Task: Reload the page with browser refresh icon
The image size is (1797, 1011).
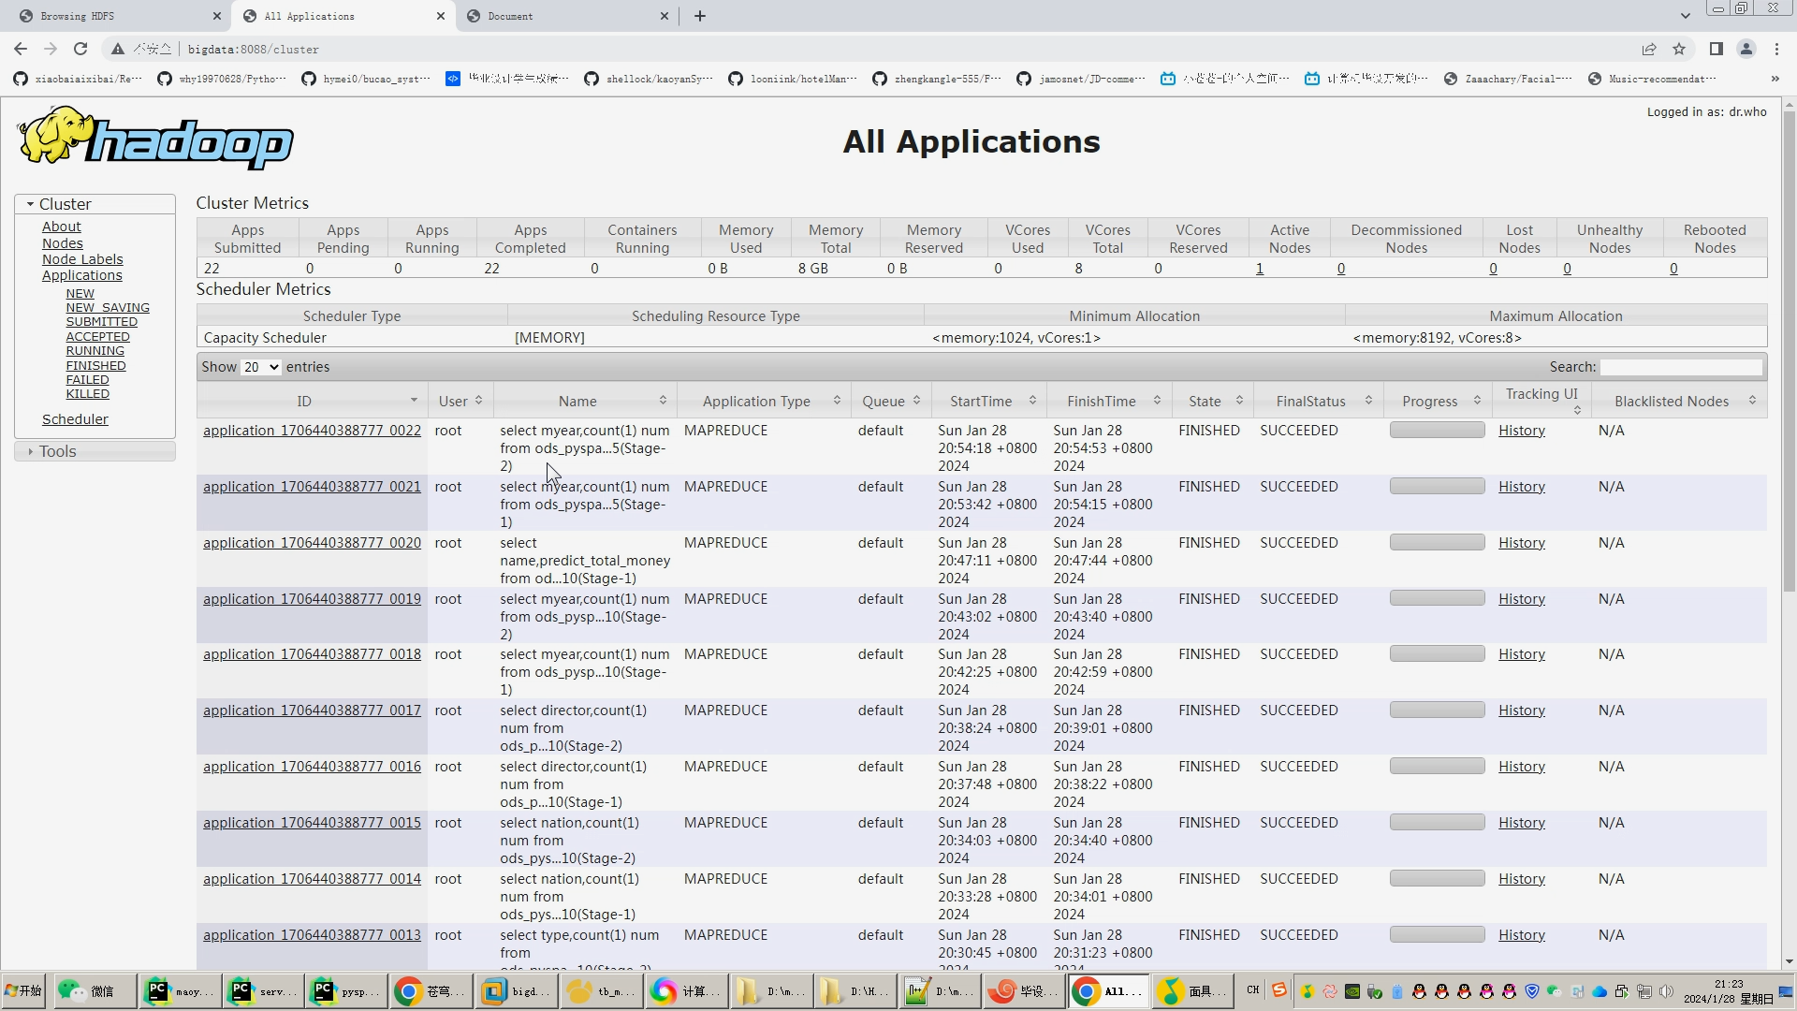Action: [x=80, y=49]
